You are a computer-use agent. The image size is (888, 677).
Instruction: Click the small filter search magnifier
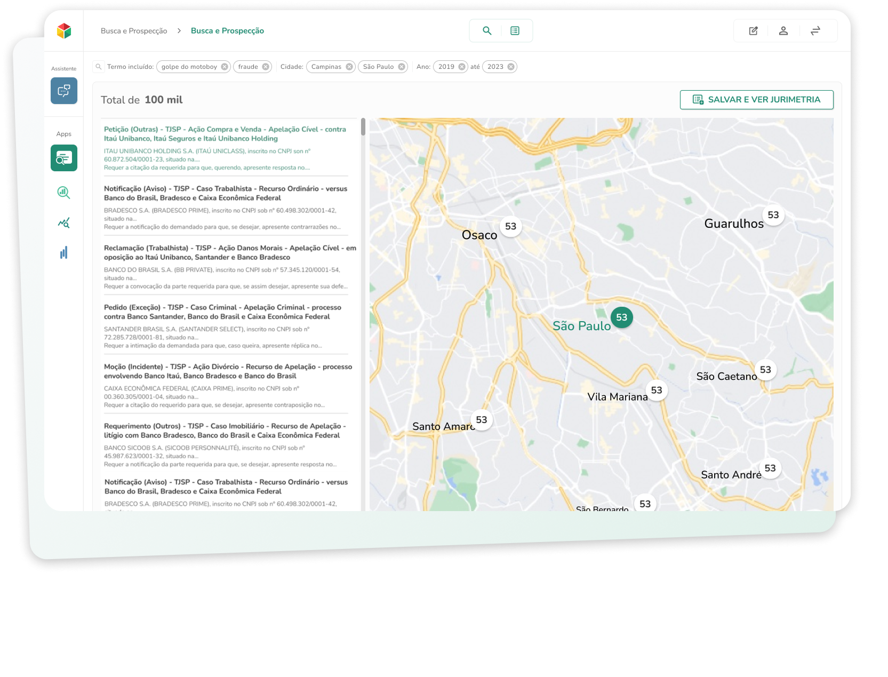click(99, 67)
